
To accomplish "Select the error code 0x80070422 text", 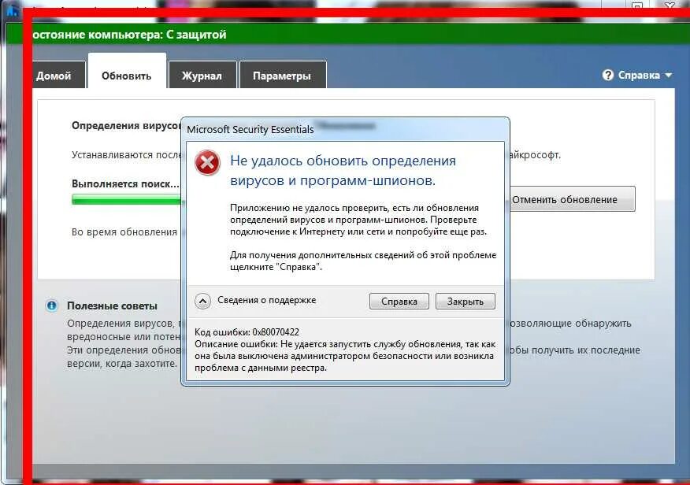I will pos(276,332).
